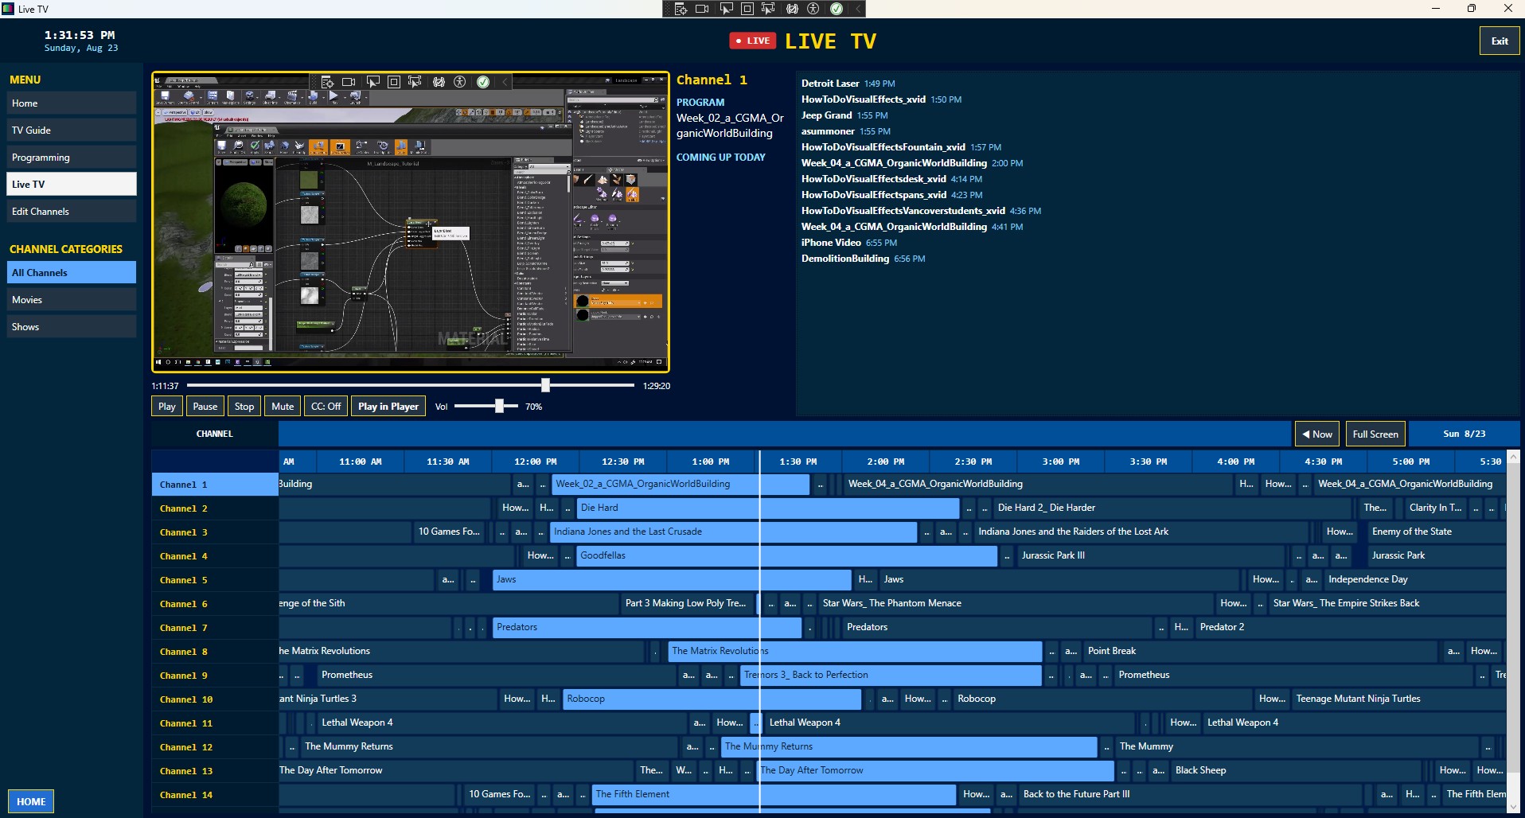This screenshot has width=1525, height=818.
Task: Select Live TV in the menu
Action: pyautogui.click(x=72, y=184)
